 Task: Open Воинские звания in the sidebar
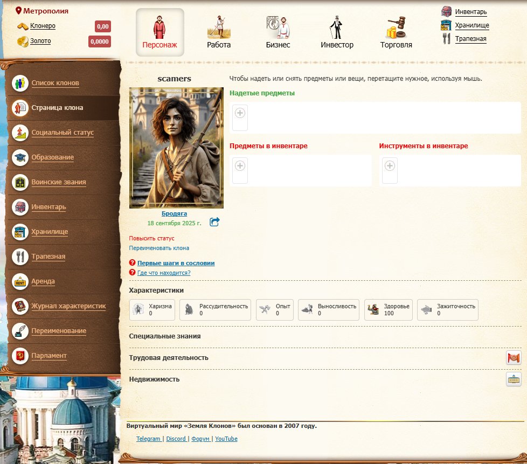coord(59,182)
